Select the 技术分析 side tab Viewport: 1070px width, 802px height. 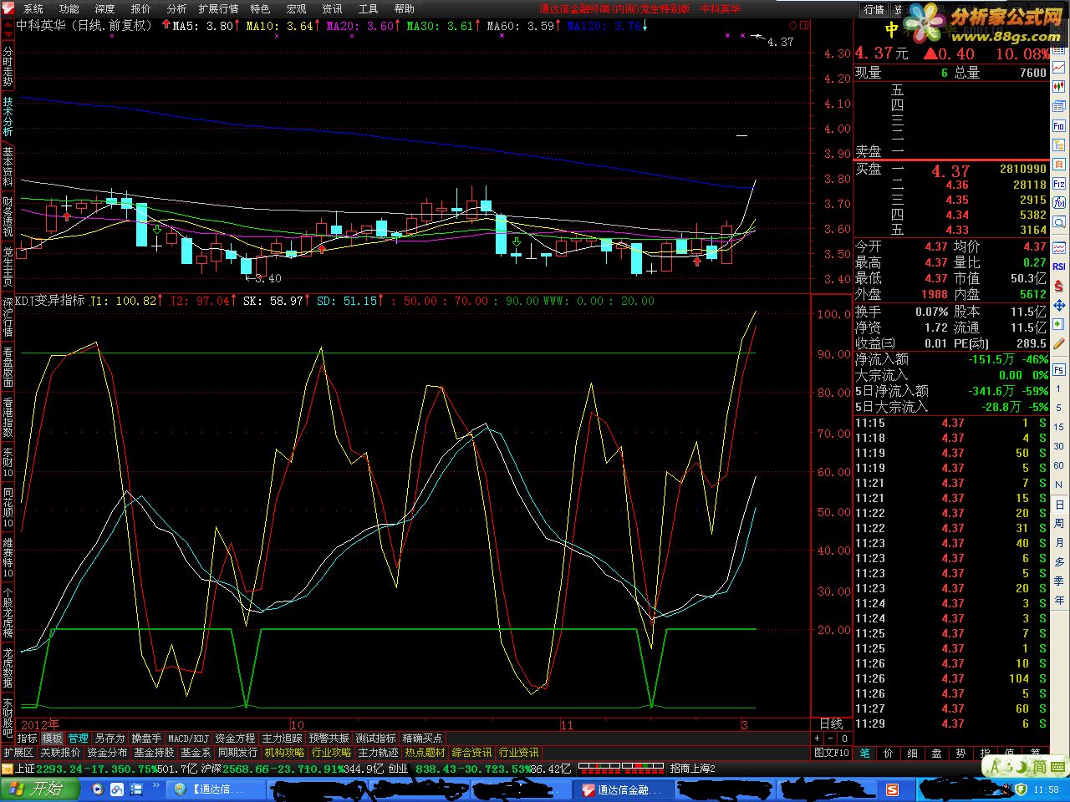[x=8, y=115]
